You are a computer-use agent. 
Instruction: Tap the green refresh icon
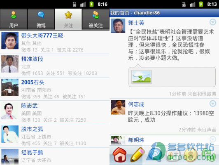pyautogui.click(x=209, y=155)
